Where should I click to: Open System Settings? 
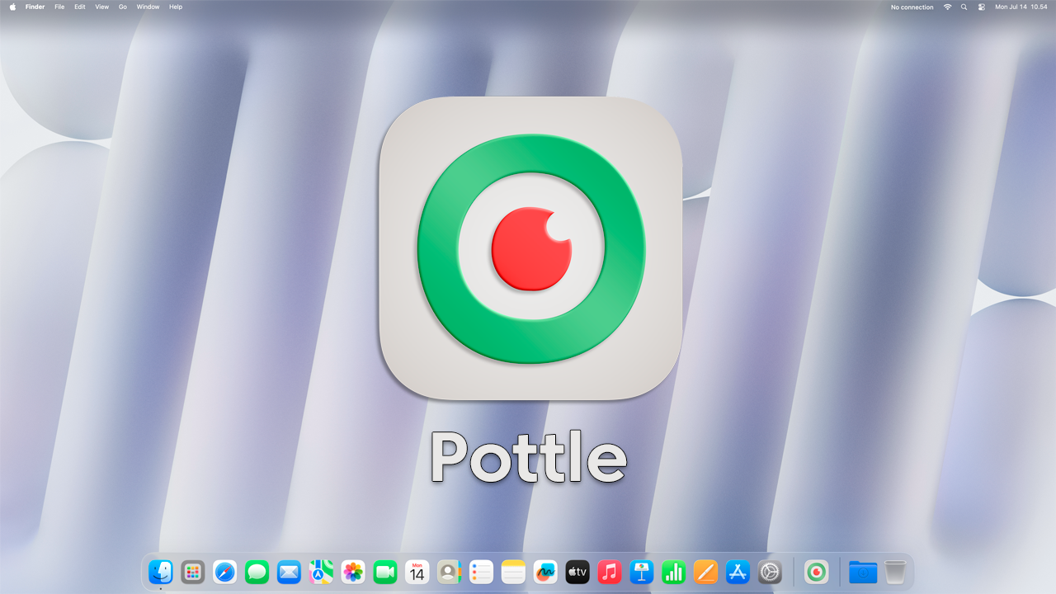tap(769, 571)
